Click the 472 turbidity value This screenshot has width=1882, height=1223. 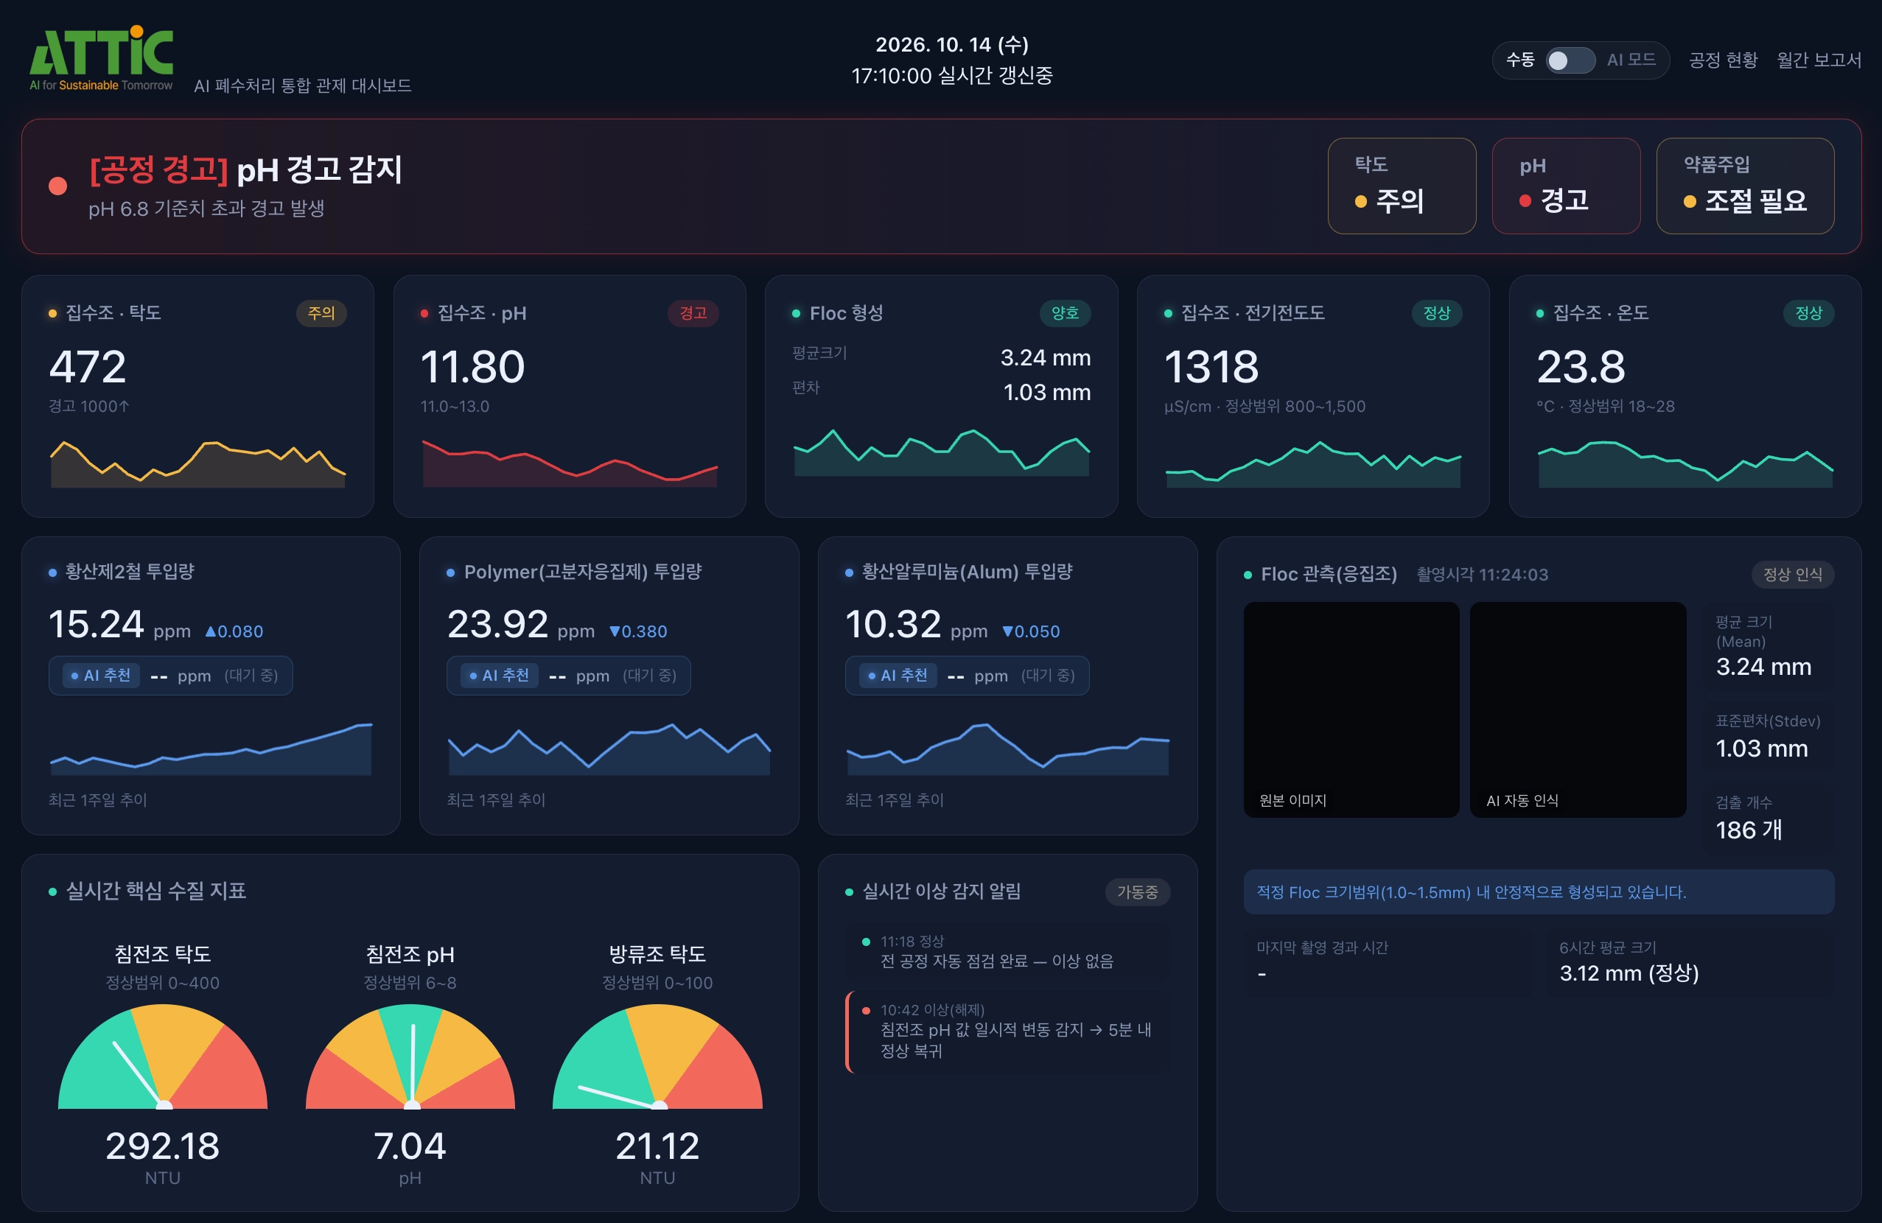pyautogui.click(x=88, y=367)
